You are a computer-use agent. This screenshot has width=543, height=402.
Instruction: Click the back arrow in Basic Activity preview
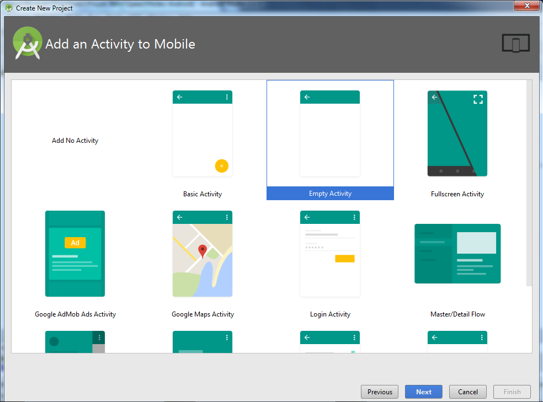coord(180,97)
